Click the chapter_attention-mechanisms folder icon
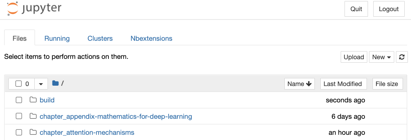This screenshot has width=411, height=140. tap(33, 132)
